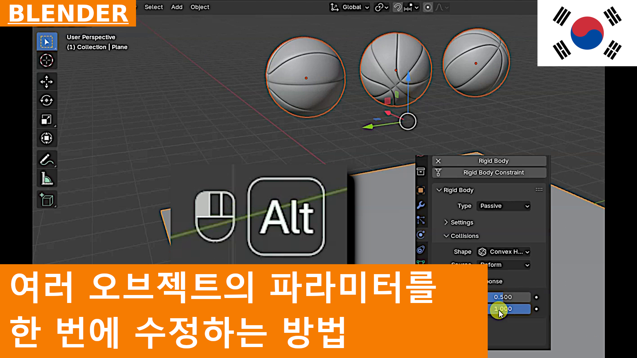Click the transform orientation axes icon
The width and height of the screenshot is (637, 358).
334,7
